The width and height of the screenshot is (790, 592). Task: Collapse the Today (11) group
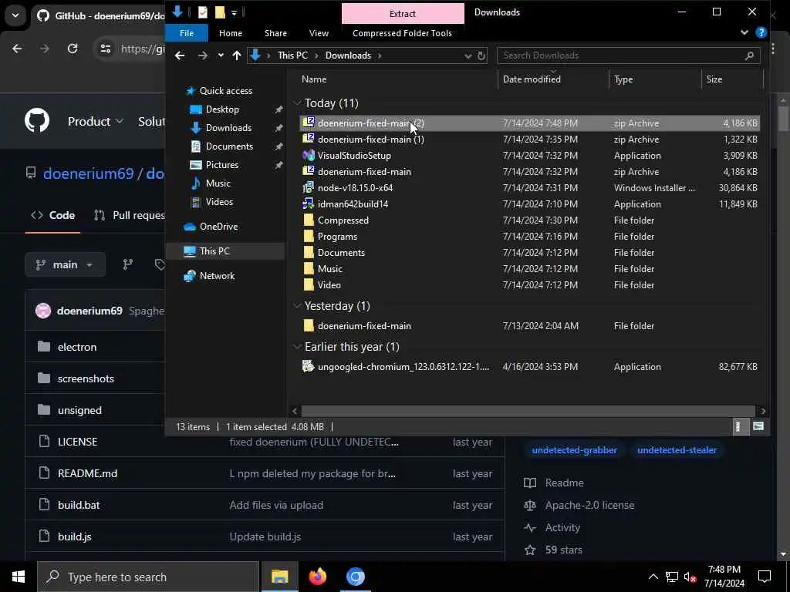pos(297,103)
